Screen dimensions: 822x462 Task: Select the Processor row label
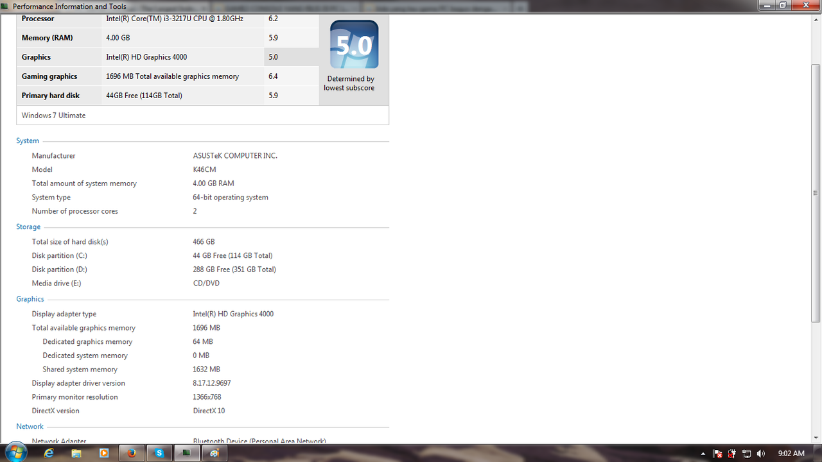click(x=38, y=19)
